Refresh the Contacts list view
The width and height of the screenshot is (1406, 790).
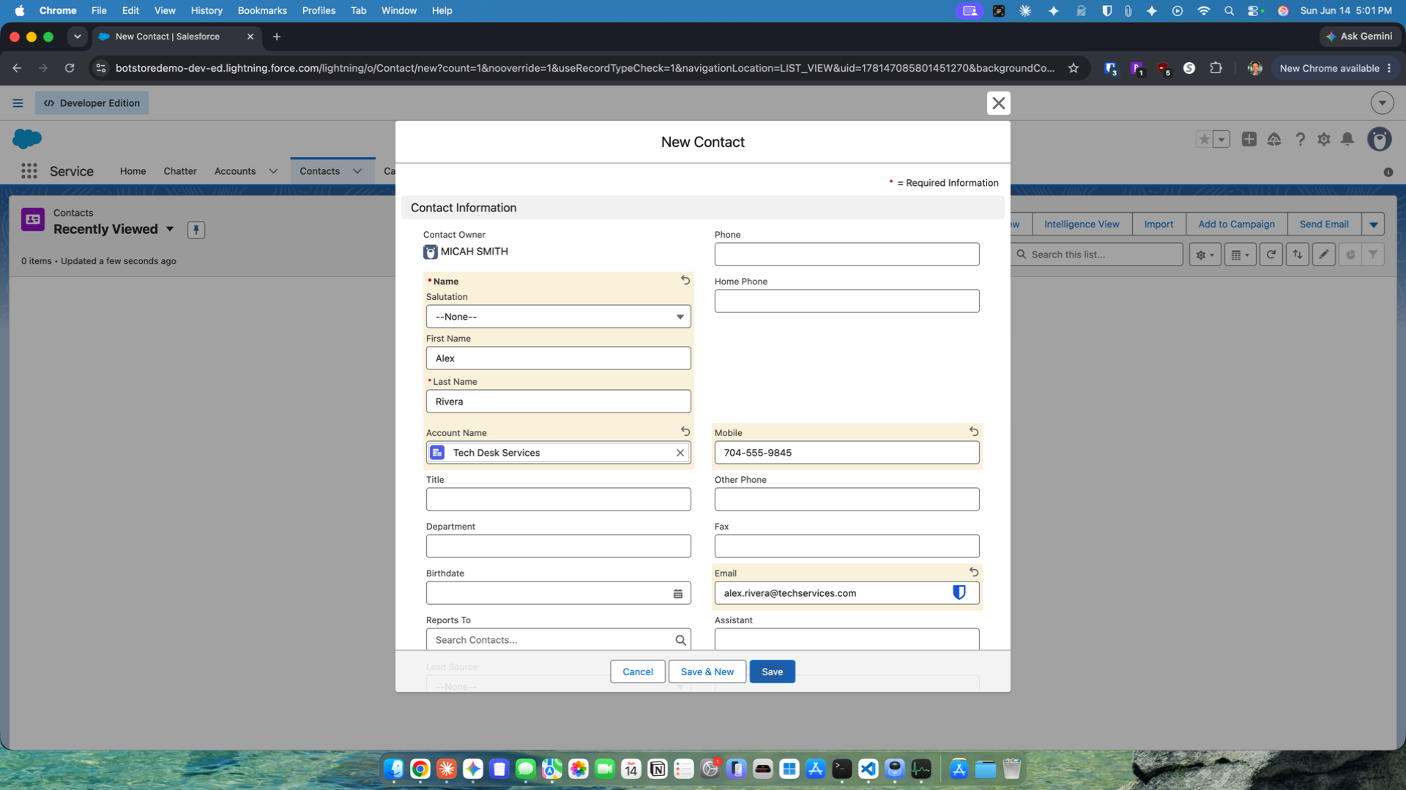[x=1271, y=255]
